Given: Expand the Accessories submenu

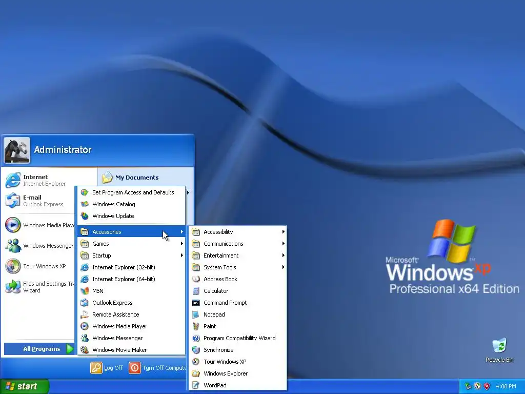Looking at the screenshot, I should click(x=131, y=232).
